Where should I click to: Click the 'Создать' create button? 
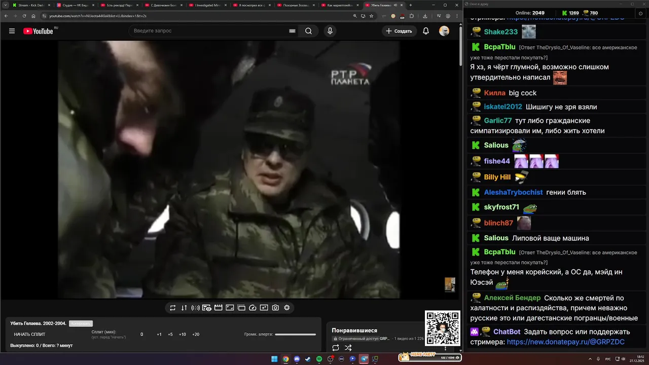[399, 31]
